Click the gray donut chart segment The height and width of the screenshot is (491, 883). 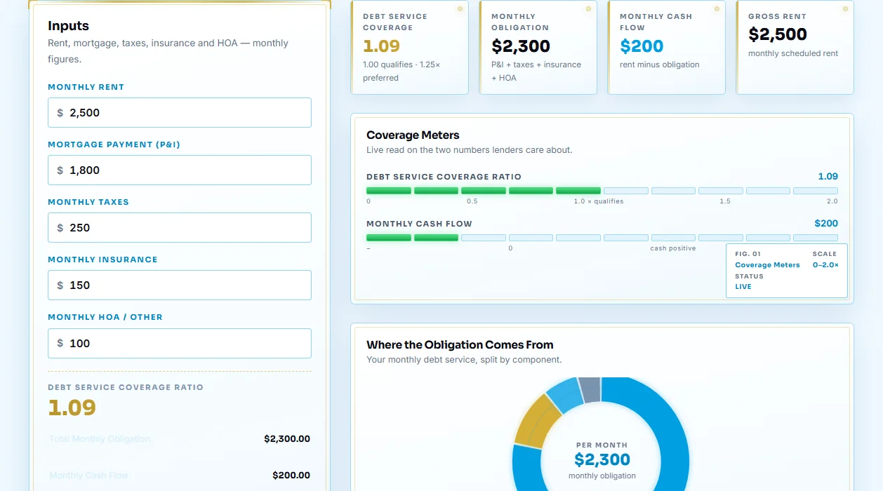591,390
